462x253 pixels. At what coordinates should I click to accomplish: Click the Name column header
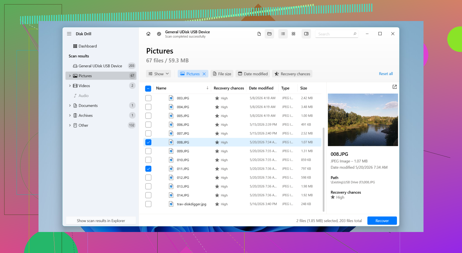click(161, 88)
